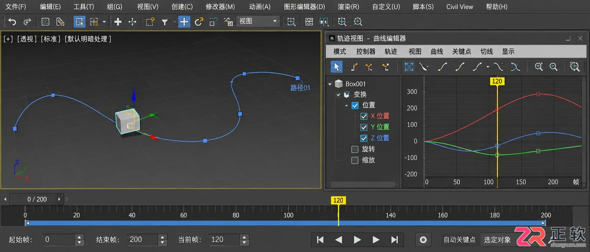Open the 修改器(M) main menu
This screenshot has width=590, height=252.
coord(220,7)
